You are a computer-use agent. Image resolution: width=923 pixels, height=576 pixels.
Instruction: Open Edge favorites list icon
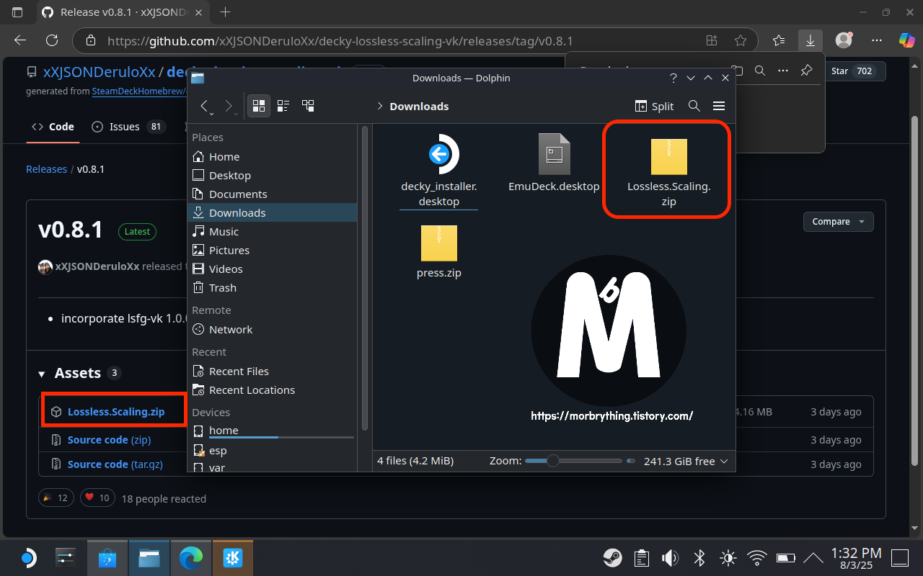click(779, 40)
